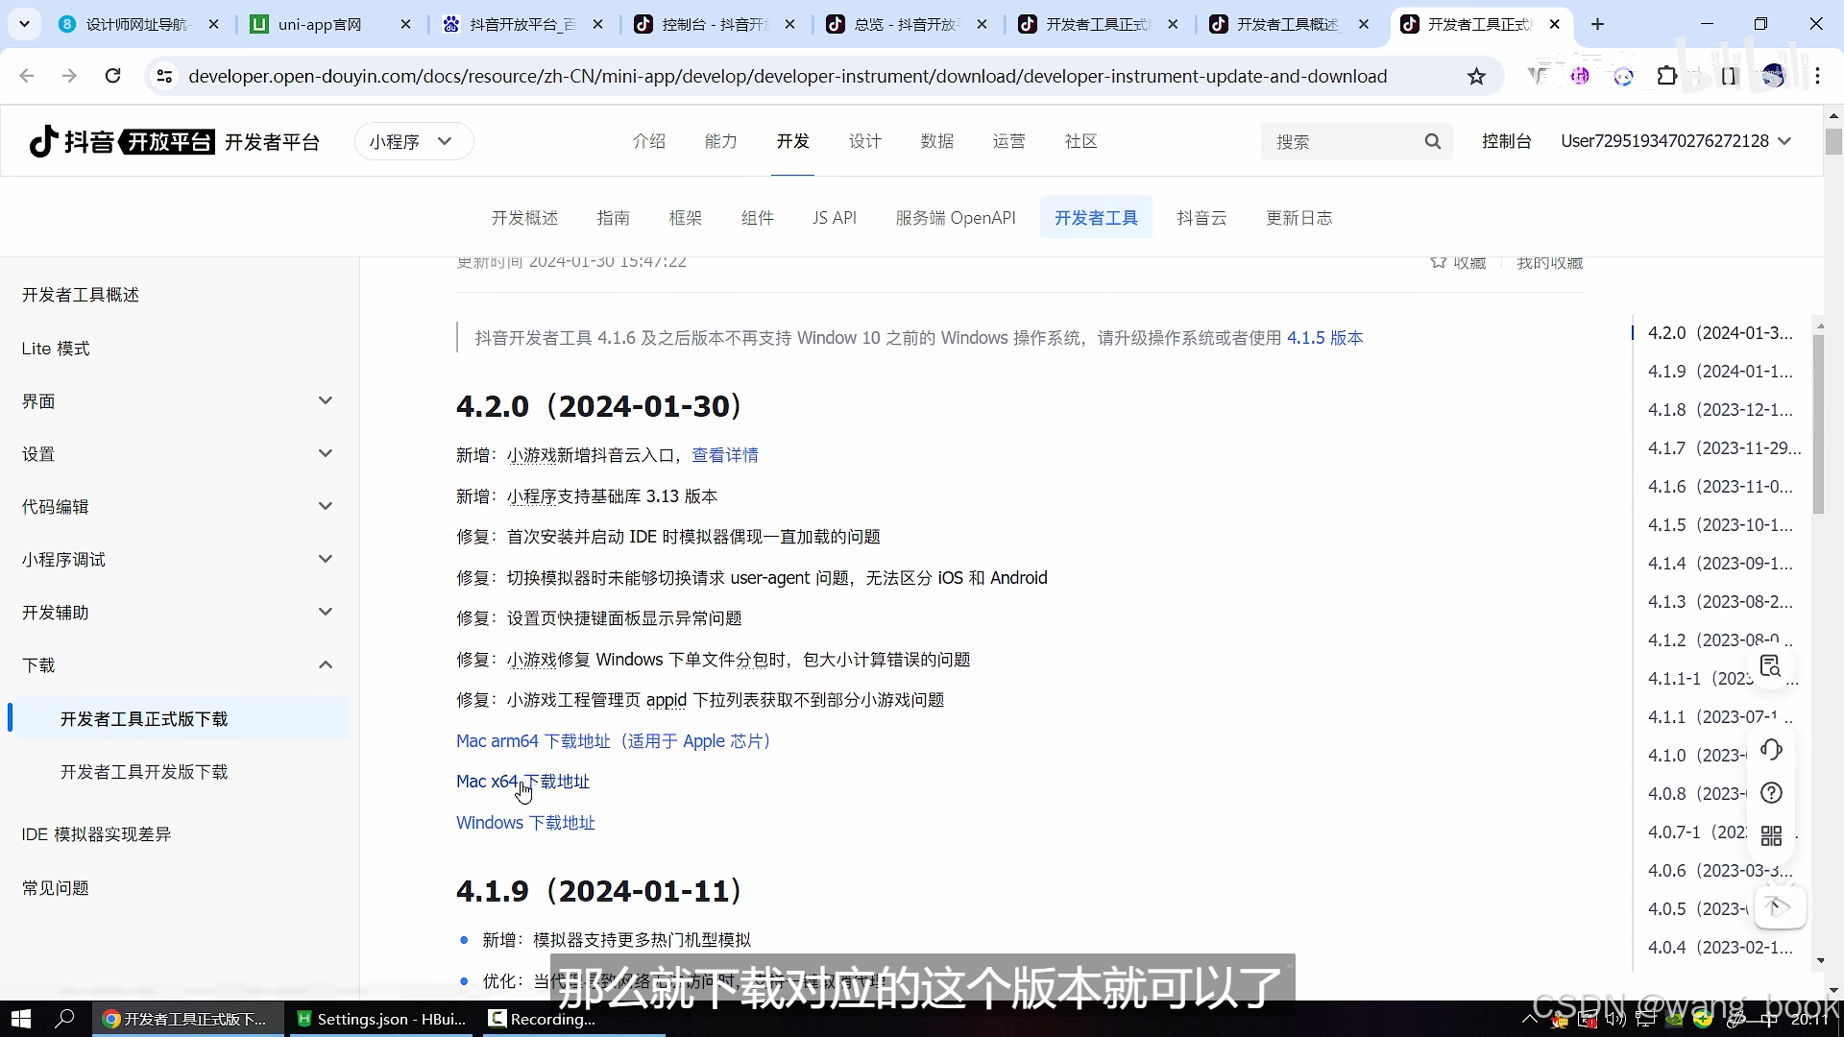Viewport: 1844px width, 1037px height.
Task: Open the Windows Start menu
Action: tap(21, 1019)
